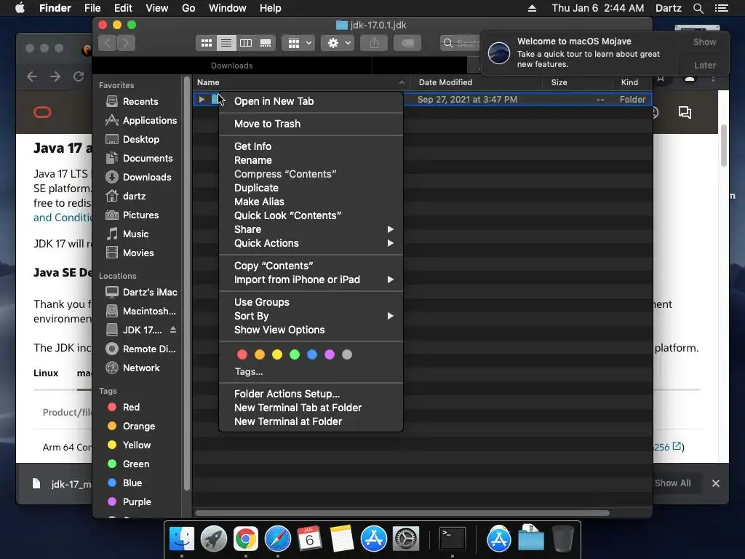
Task: Expand the Quick Actions submenu
Action: click(311, 243)
